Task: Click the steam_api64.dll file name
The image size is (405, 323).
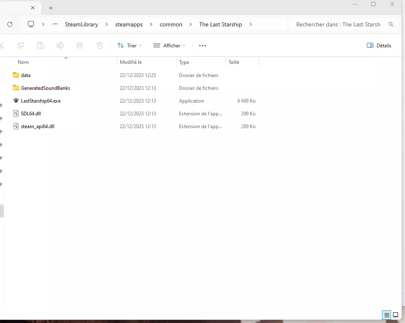Action: [x=37, y=126]
